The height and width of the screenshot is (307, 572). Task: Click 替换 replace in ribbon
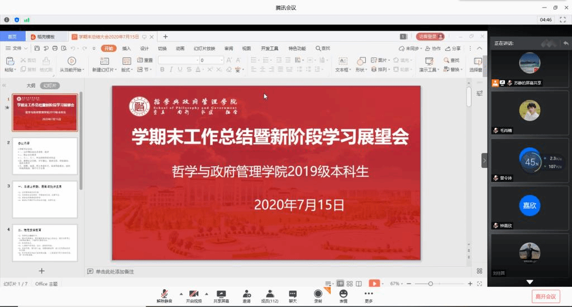click(452, 69)
